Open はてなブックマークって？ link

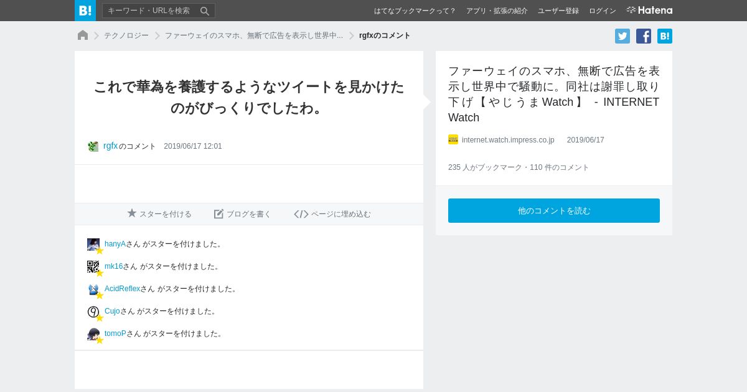(415, 11)
